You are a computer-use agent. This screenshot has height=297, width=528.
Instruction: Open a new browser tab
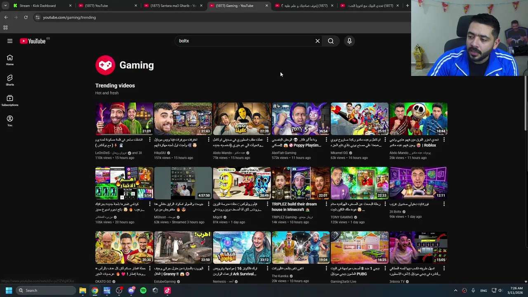pyautogui.click(x=407, y=5)
